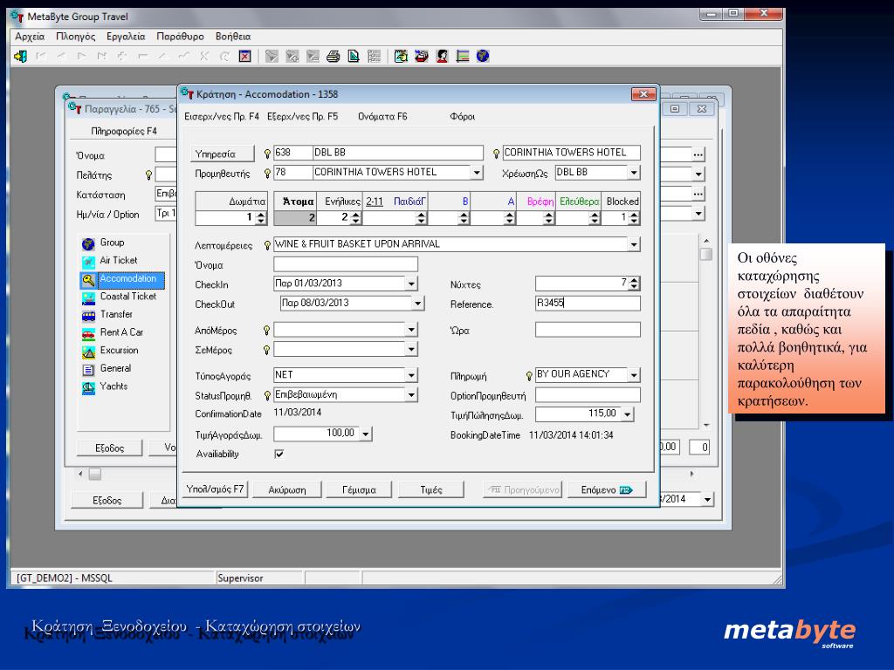Open the Αρχεία menu
This screenshot has width=894, height=670.
(31, 37)
